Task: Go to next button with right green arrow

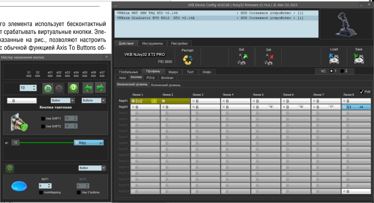Action: [x=100, y=88]
